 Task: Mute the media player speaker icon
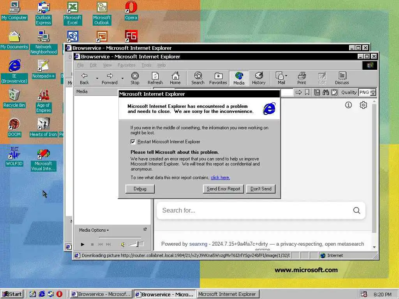(123, 244)
